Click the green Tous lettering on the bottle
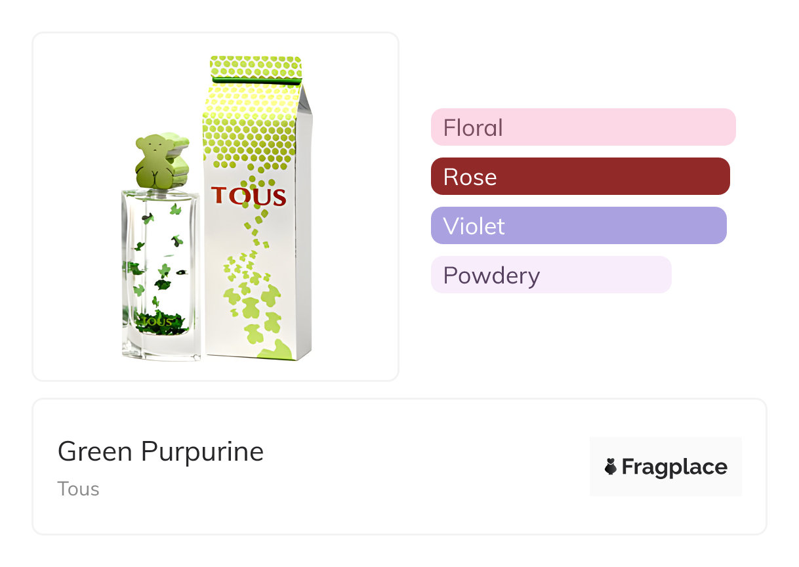 [x=155, y=322]
